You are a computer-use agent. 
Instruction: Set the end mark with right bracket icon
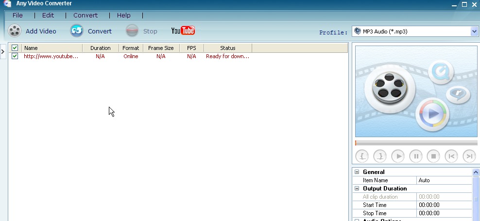click(x=380, y=156)
